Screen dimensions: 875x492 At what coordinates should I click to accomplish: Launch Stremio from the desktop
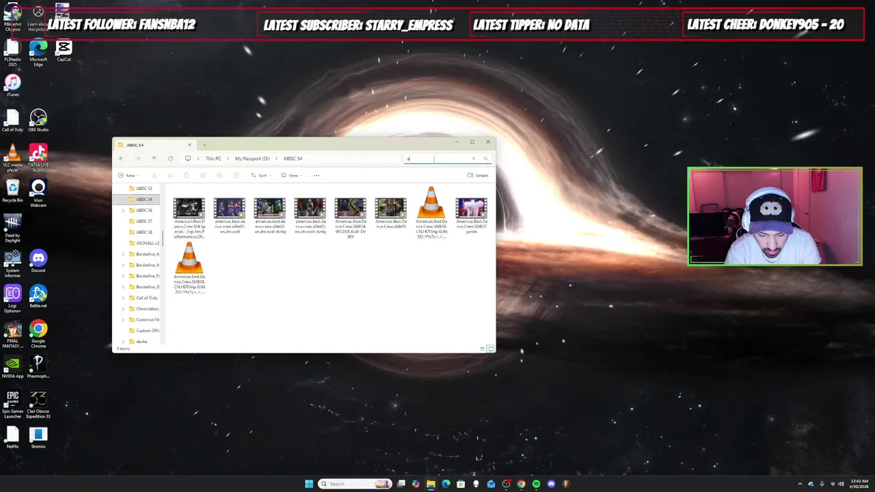click(38, 438)
